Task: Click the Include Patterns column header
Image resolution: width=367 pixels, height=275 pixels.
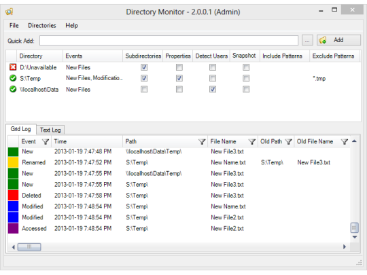Action: [285, 56]
